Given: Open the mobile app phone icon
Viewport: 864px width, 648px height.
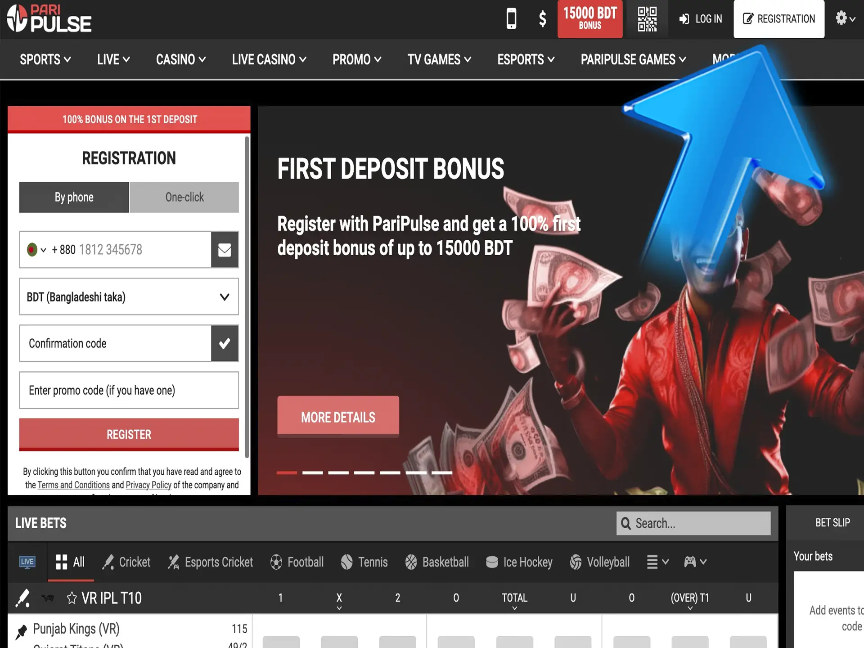Looking at the screenshot, I should pos(511,19).
